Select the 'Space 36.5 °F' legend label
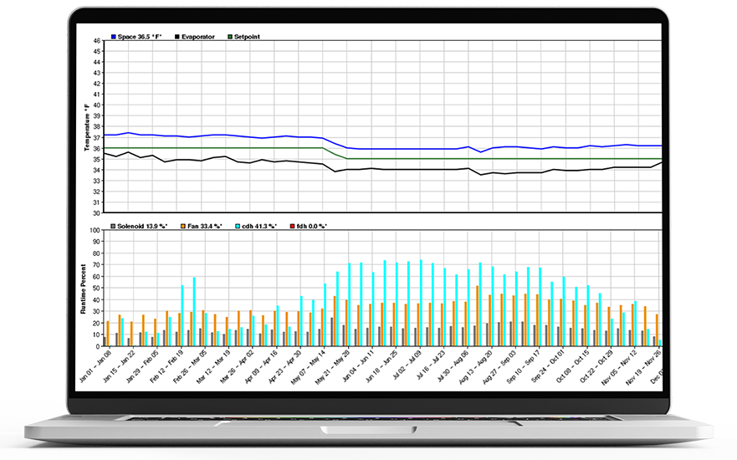The width and height of the screenshot is (737, 460). point(140,37)
